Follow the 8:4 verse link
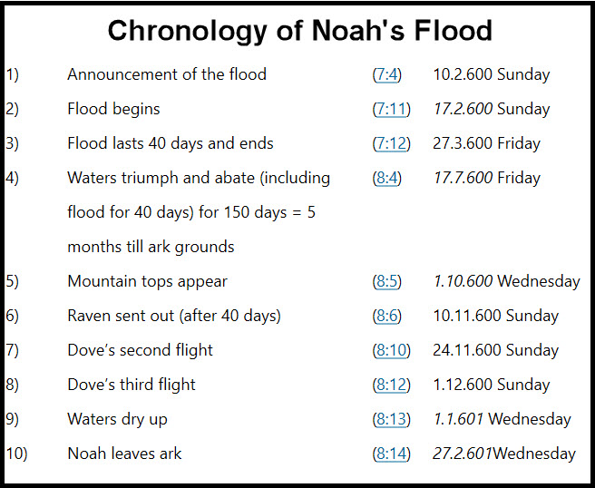This screenshot has width=595, height=488. [387, 178]
